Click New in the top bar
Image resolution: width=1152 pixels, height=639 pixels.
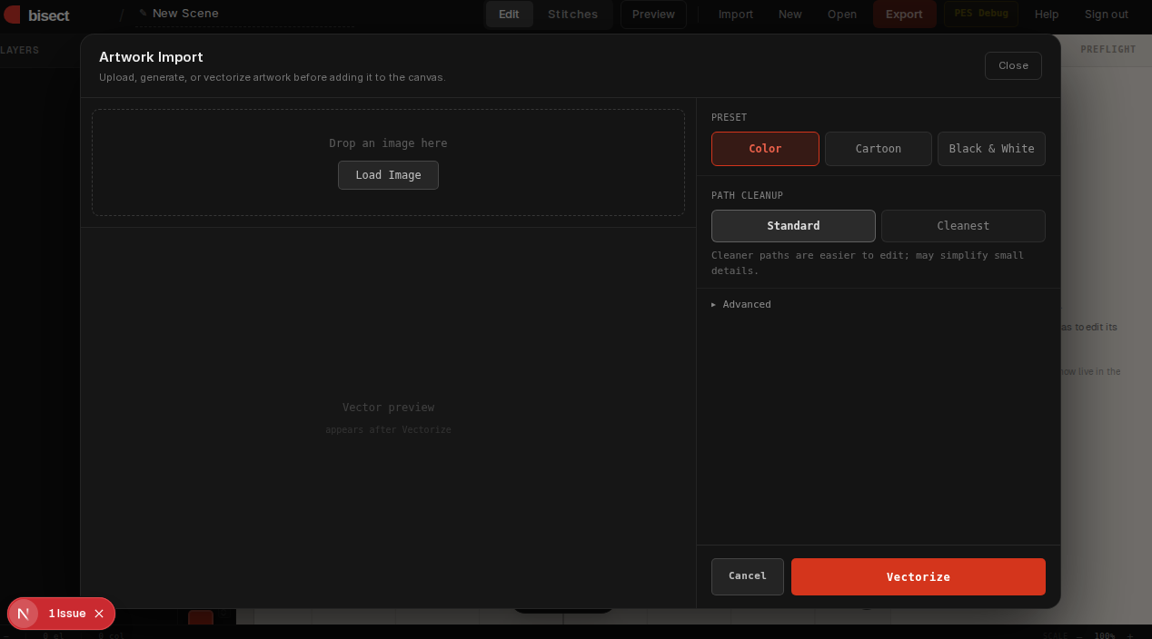(x=790, y=14)
